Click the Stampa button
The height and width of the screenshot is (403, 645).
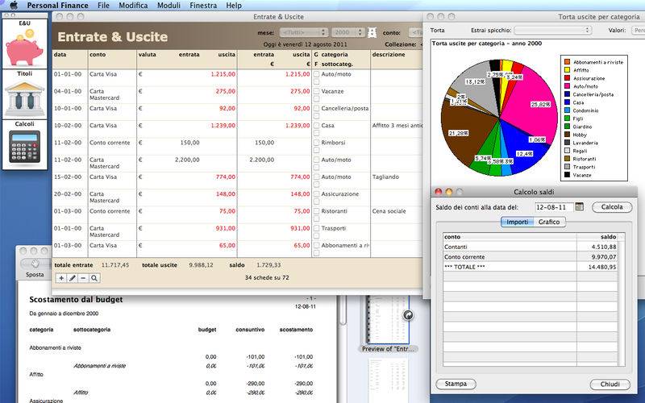pyautogui.click(x=456, y=384)
